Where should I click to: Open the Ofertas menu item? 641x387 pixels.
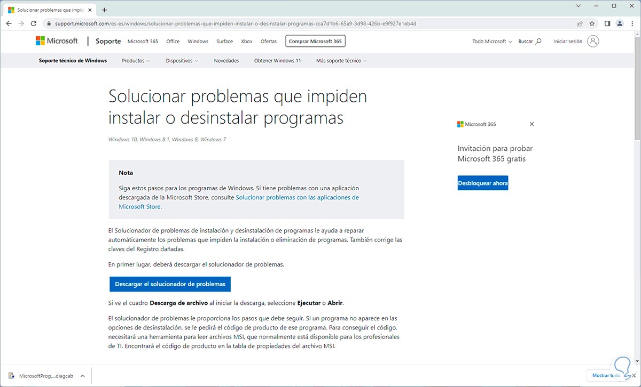(269, 41)
